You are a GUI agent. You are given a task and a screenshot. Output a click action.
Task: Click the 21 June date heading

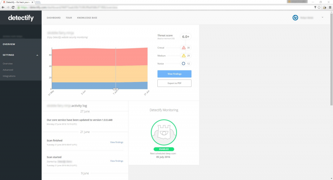pyautogui.click(x=85, y=132)
